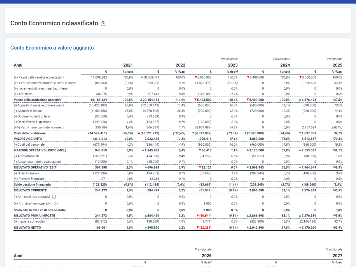The height and width of the screenshot is (267, 356).
Task: Select the 2023 year column header
Action: [x=233, y=65]
